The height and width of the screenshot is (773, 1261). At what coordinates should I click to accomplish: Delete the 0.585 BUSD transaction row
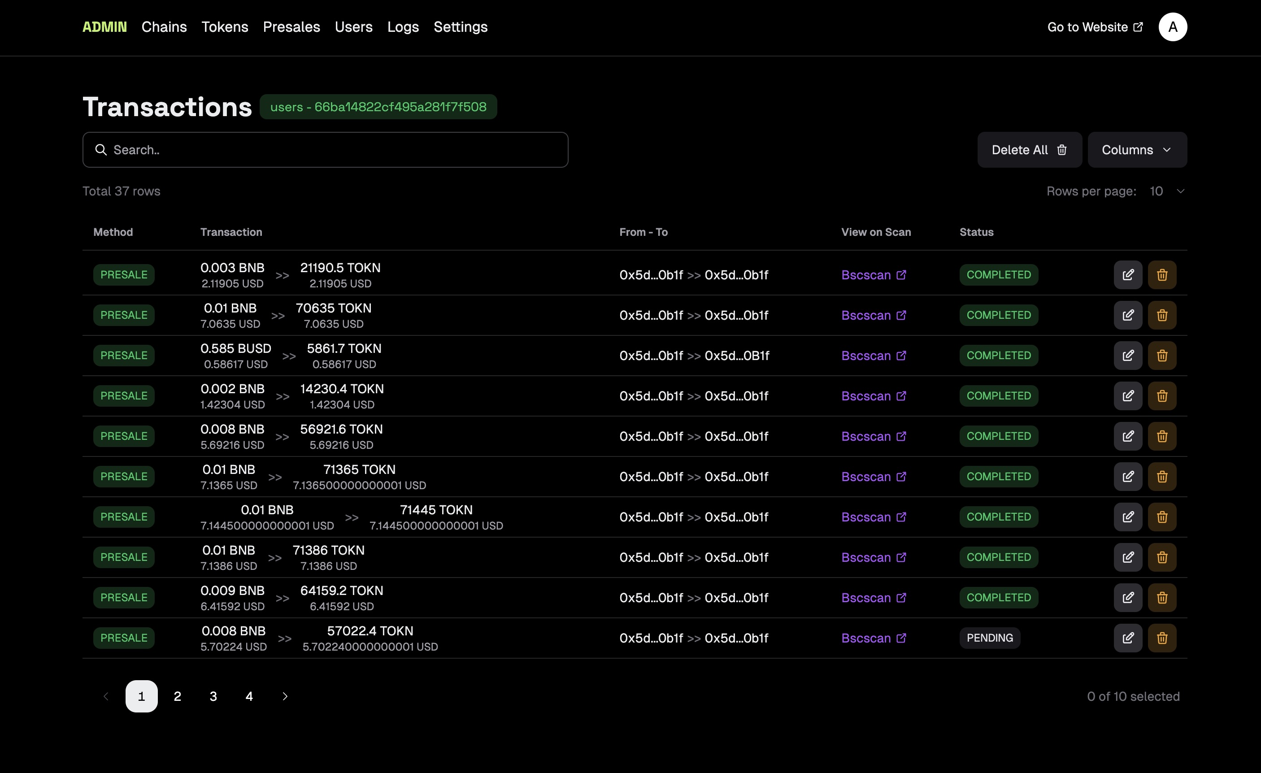(1162, 356)
